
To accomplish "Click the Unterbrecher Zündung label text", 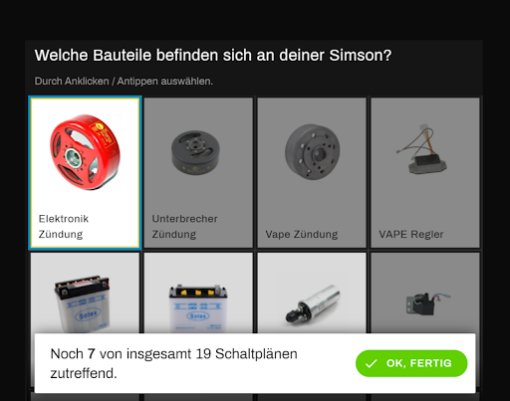I will point(184,226).
